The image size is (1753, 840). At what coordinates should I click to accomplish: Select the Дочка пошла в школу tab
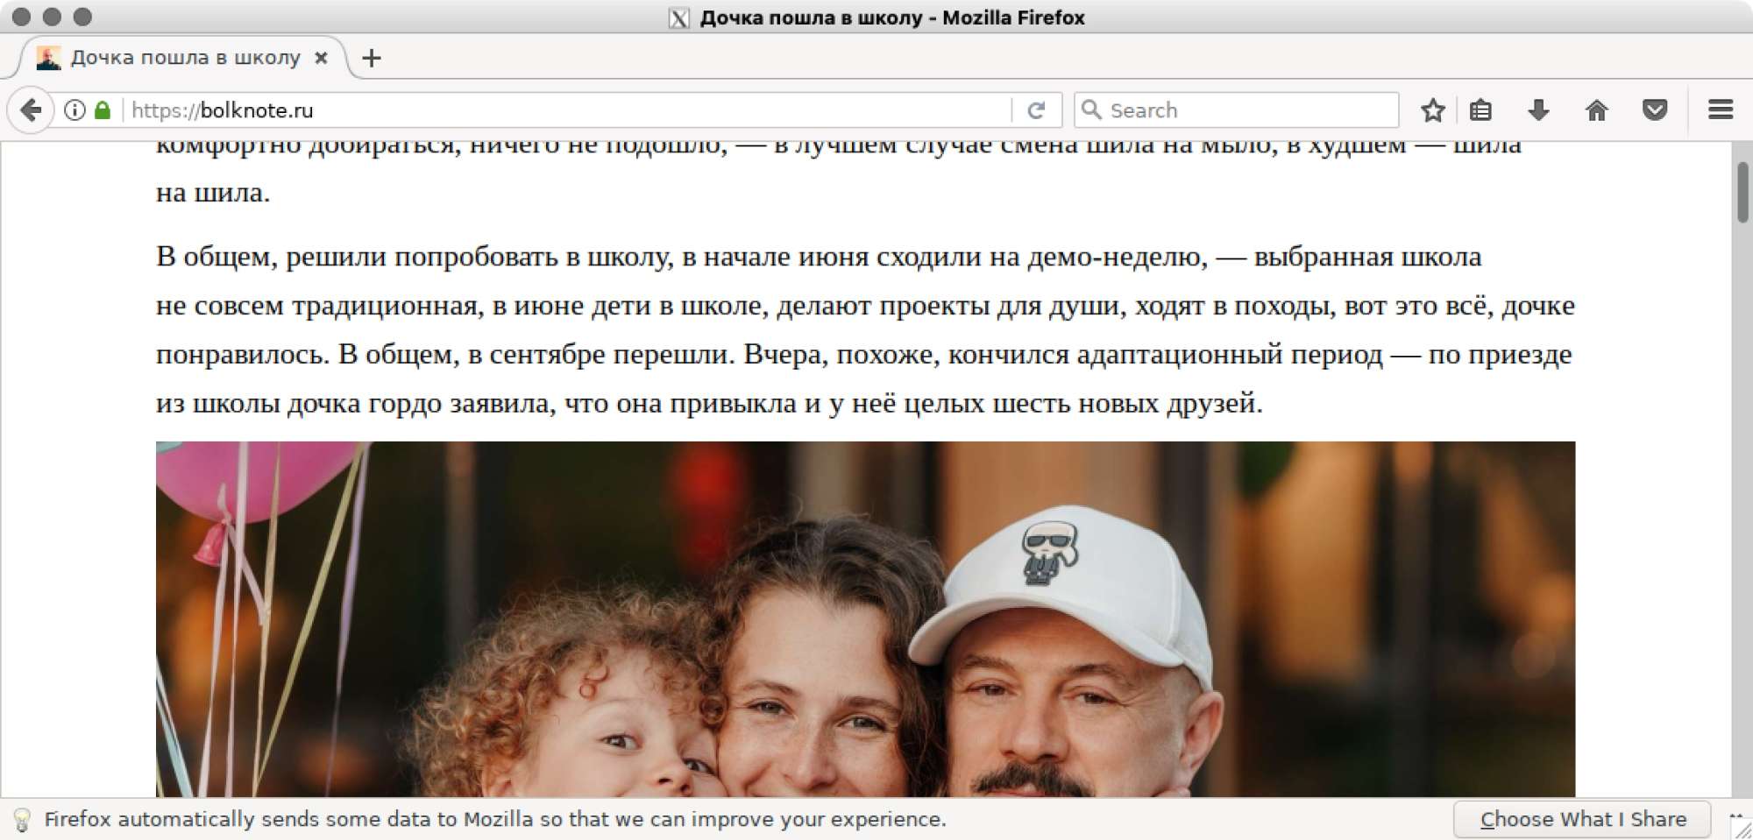tap(184, 58)
